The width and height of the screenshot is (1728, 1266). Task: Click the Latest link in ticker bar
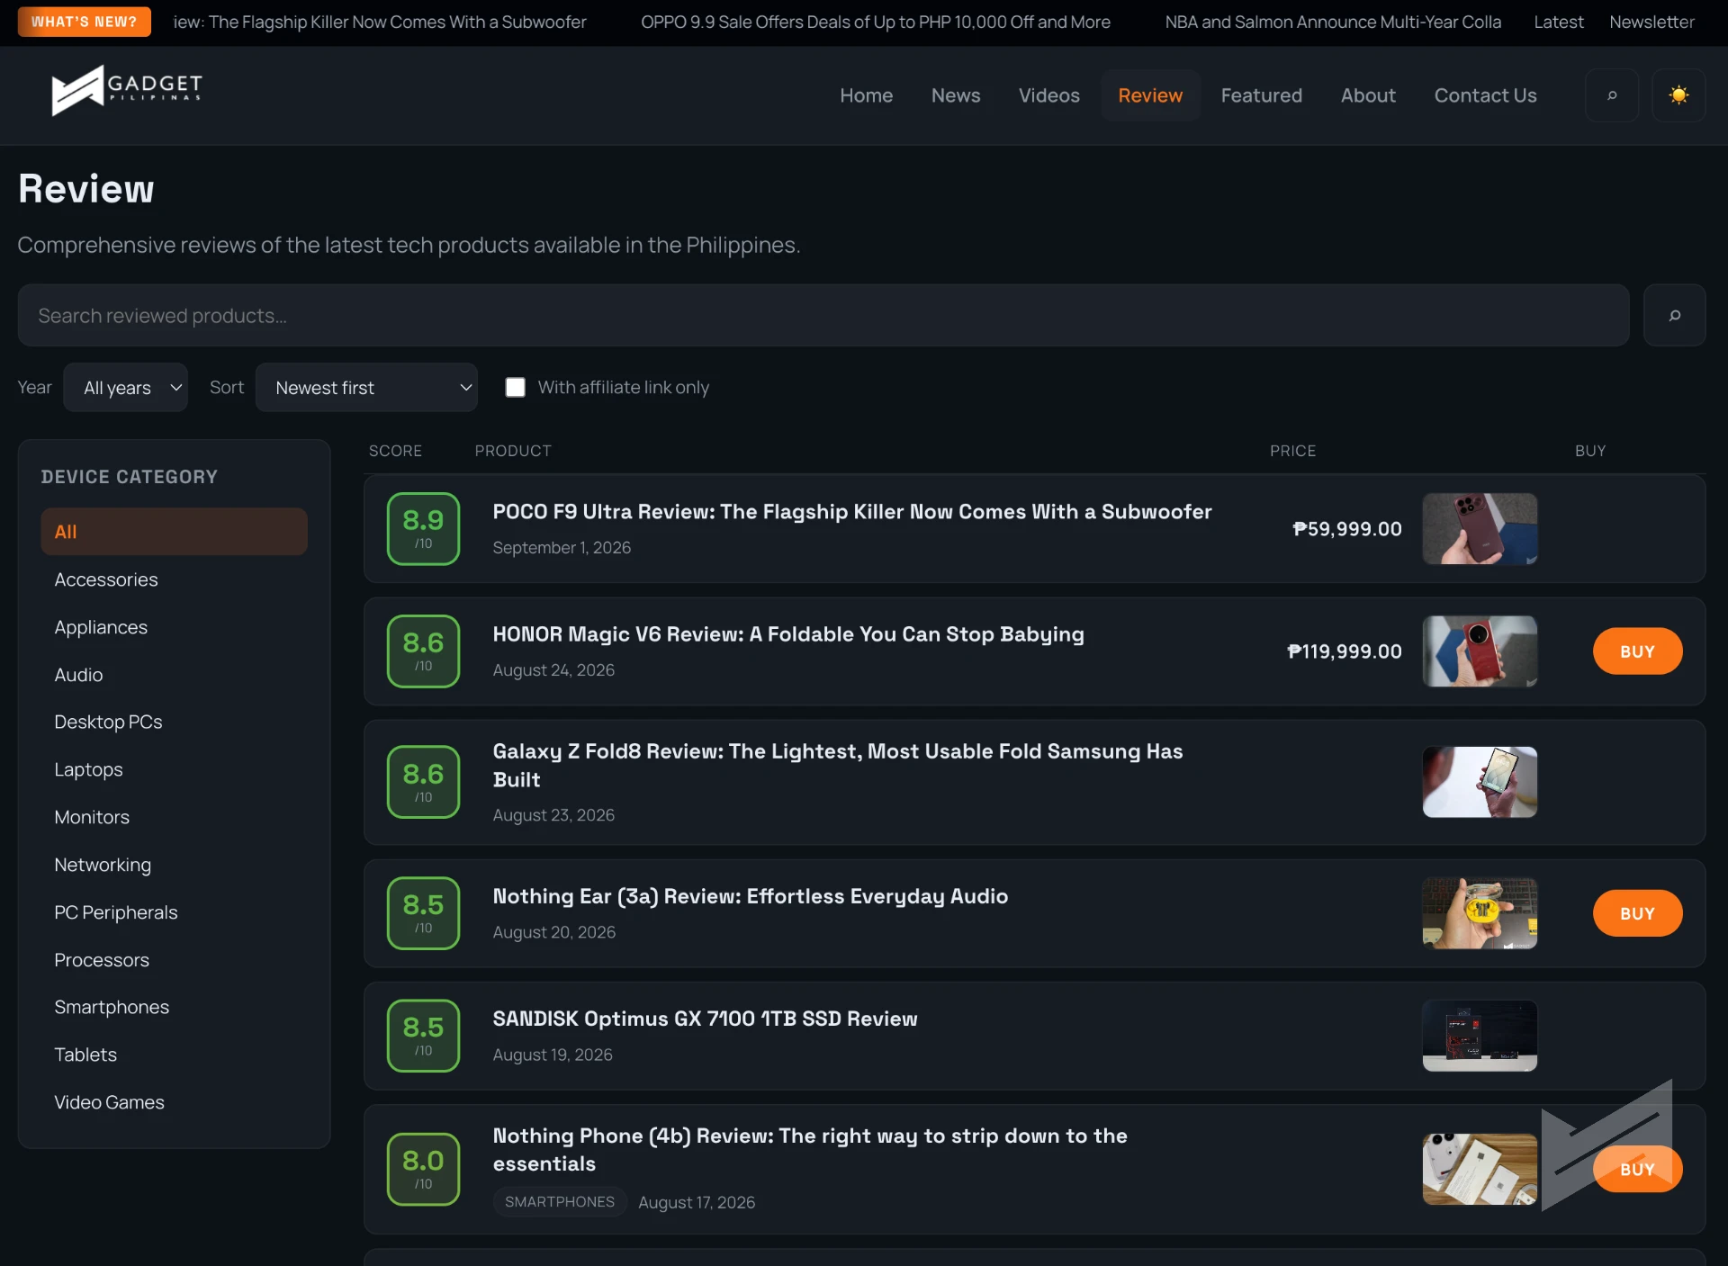1558,22
